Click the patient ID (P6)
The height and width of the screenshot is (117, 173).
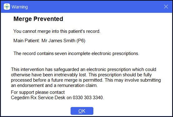(81, 41)
